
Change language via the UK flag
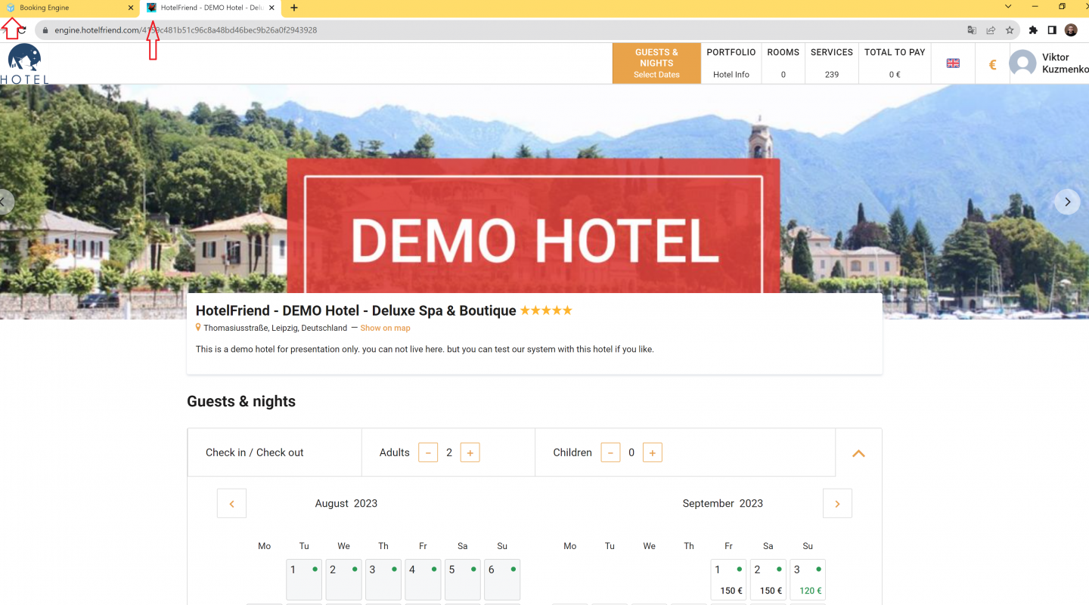[953, 63]
